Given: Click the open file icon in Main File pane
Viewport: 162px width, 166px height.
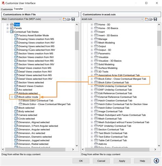Looking at the screenshot, I should coord(69,19).
